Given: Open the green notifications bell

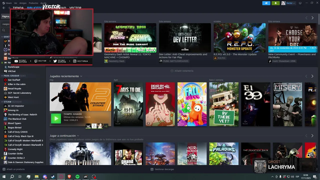Looking at the screenshot, I should [x=276, y=3].
